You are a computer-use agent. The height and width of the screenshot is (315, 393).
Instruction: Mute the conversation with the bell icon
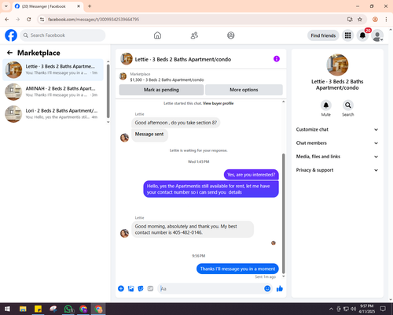326,106
